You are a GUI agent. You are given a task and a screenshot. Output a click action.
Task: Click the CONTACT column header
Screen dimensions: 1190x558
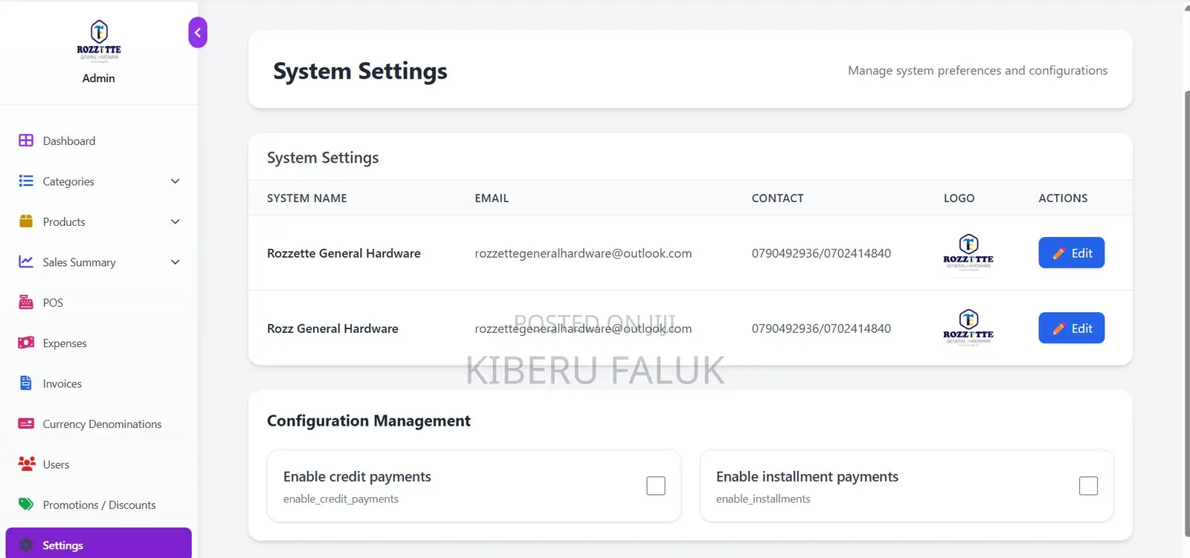(x=777, y=198)
